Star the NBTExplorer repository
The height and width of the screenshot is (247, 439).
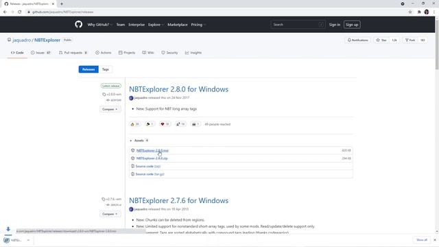point(381,40)
